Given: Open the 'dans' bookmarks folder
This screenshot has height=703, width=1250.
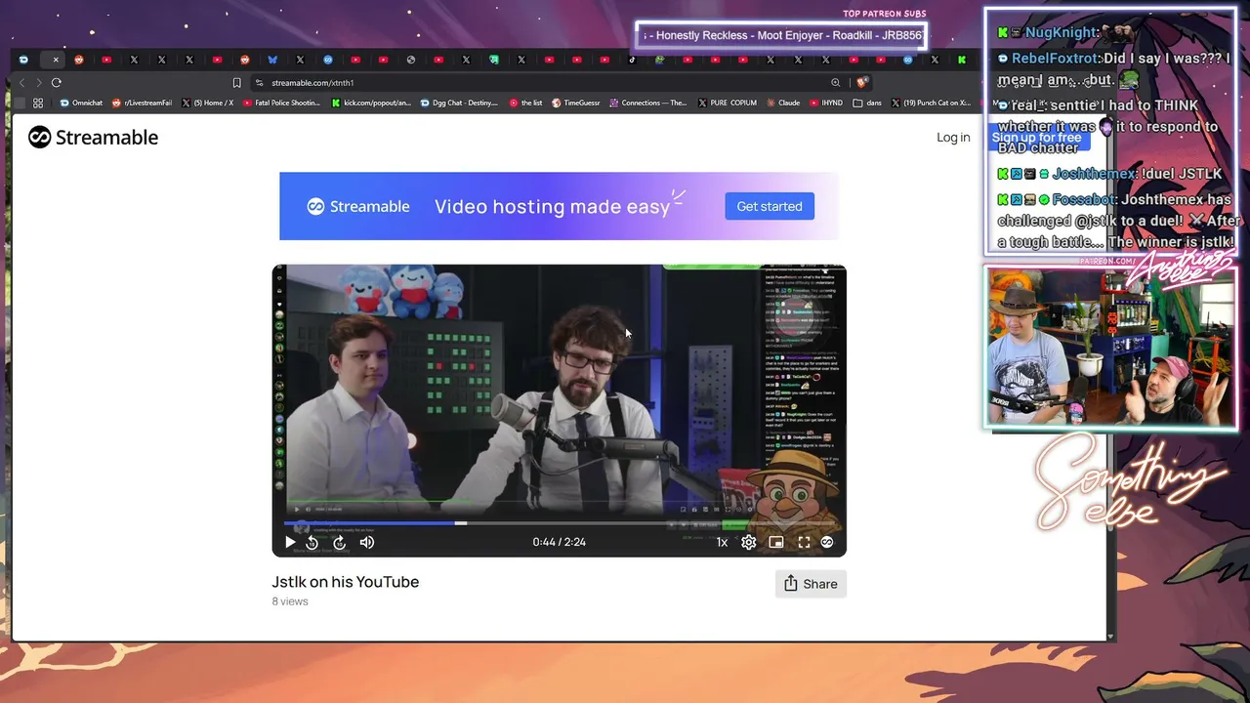Looking at the screenshot, I should tap(867, 103).
